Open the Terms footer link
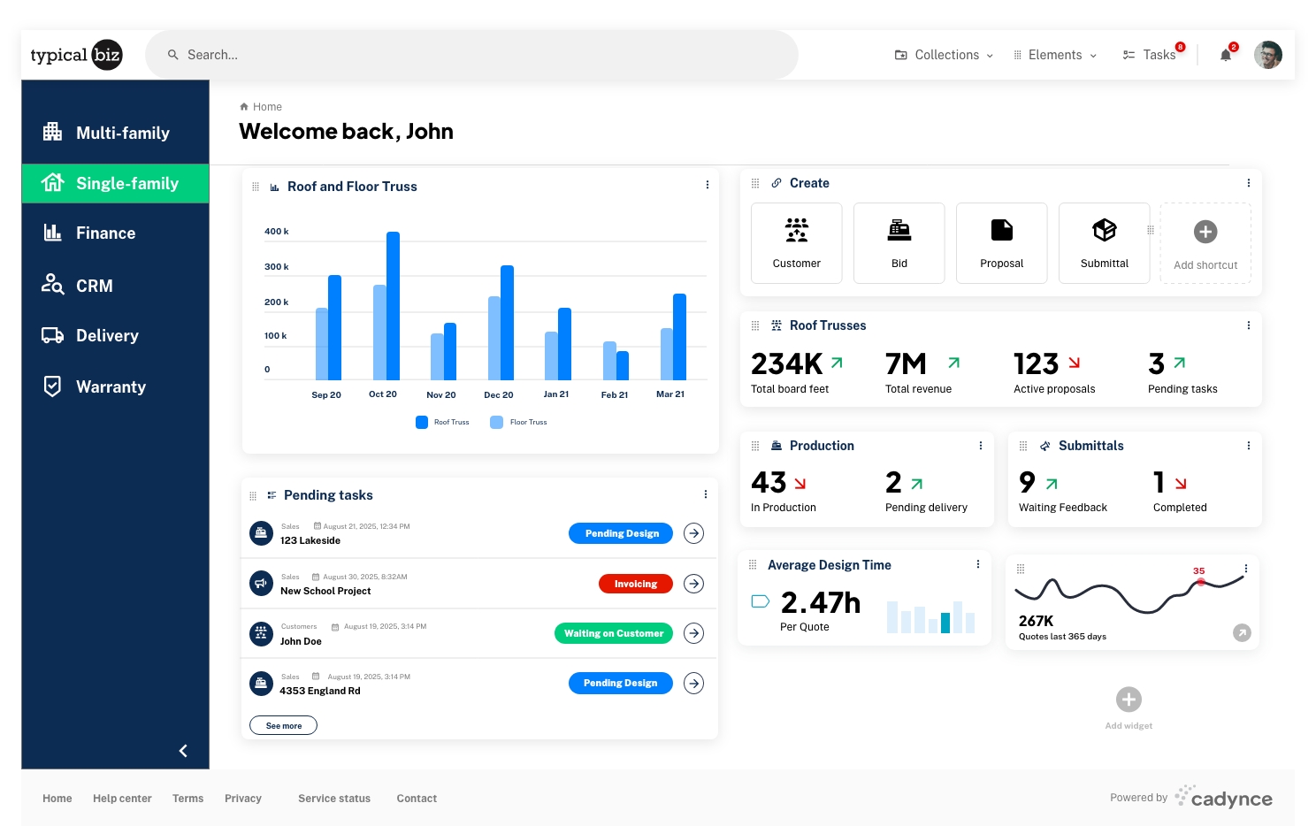Screen dimensions: 1316x826 tap(187, 799)
